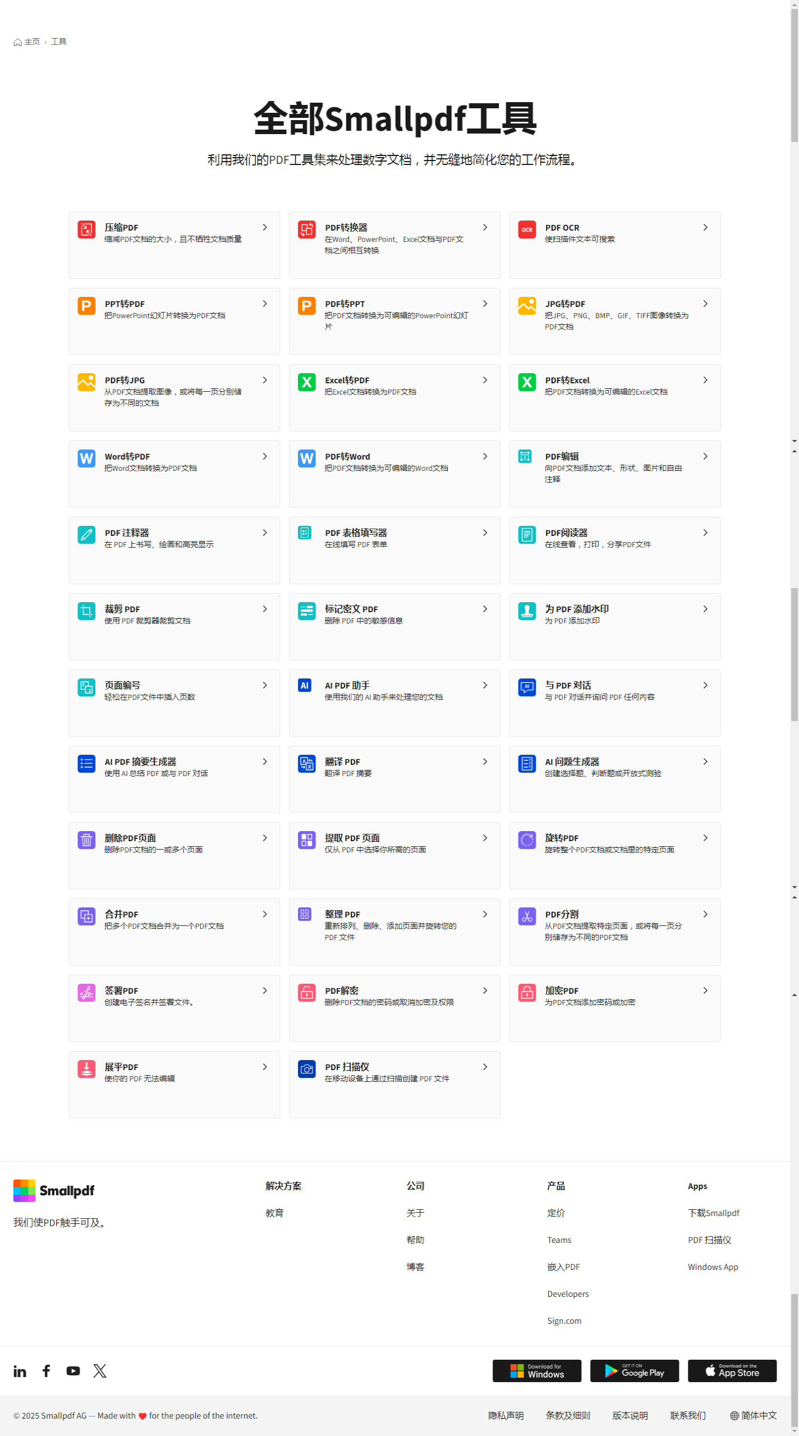The width and height of the screenshot is (799, 1436).
Task: Open the 博客 footer link
Action: [x=415, y=1267]
